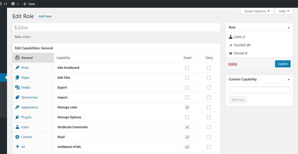Select the Media icon in sidebar
This screenshot has height=154, width=298.
click(x=17, y=87)
